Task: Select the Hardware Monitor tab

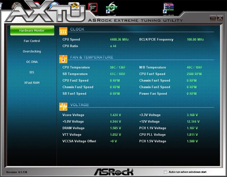Action: point(32,30)
